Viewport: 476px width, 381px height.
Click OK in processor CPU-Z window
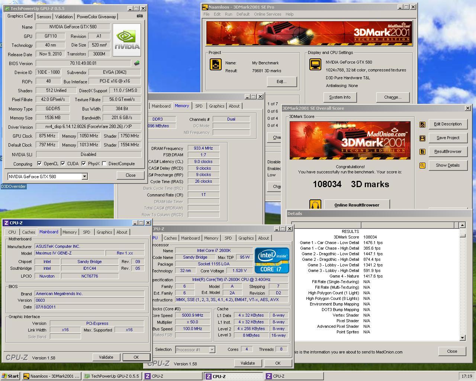278,363
